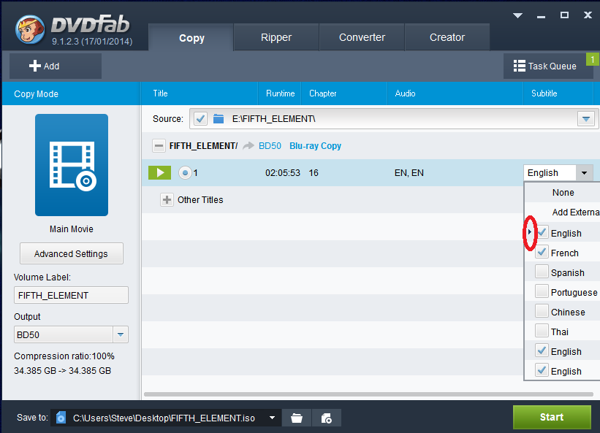Image resolution: width=600 pixels, height=433 pixels.
Task: Open the English subtitle dropdown arrow
Action: tap(584, 173)
